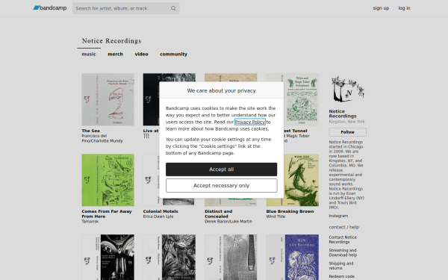
Task: Go to the community tab
Action: 173,54
